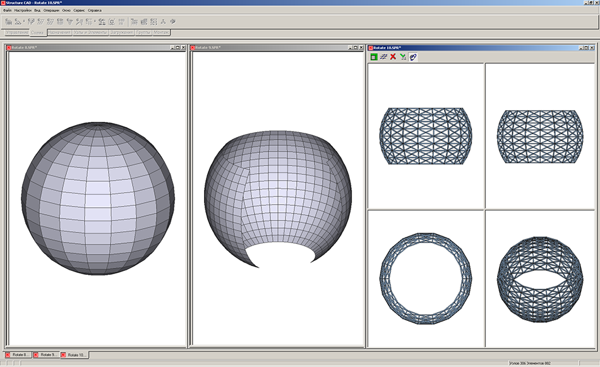
Task: Open the Настройки menu
Action: tap(23, 11)
